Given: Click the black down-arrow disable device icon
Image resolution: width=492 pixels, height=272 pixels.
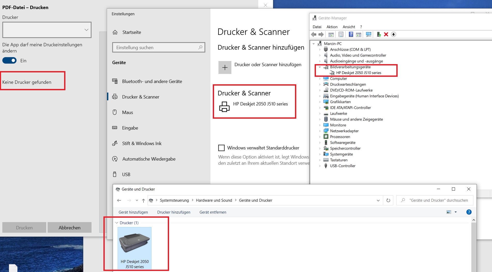Looking at the screenshot, I should coord(393,34).
